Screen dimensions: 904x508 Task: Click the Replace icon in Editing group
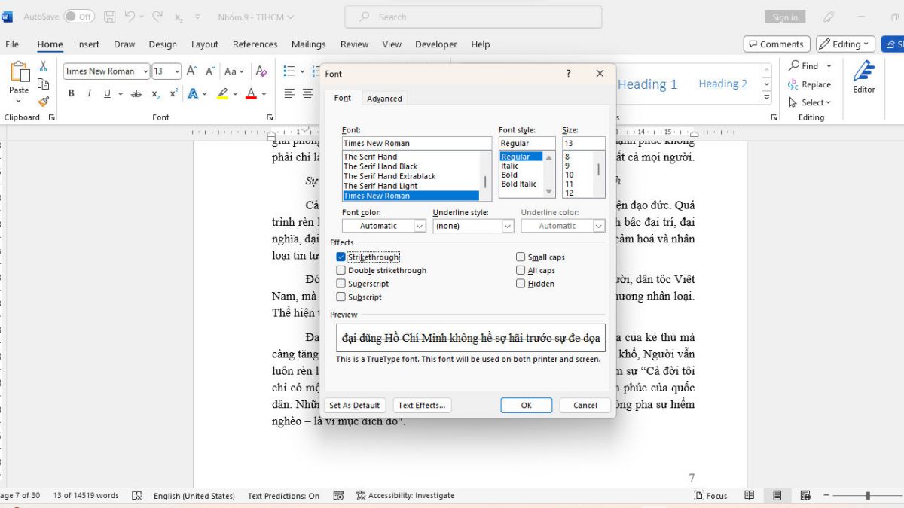[x=793, y=84]
